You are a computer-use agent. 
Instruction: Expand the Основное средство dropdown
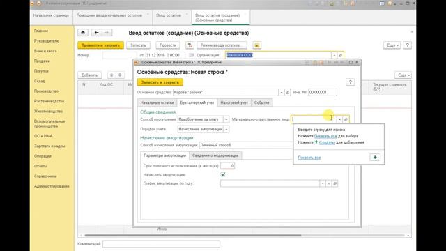click(x=282, y=93)
